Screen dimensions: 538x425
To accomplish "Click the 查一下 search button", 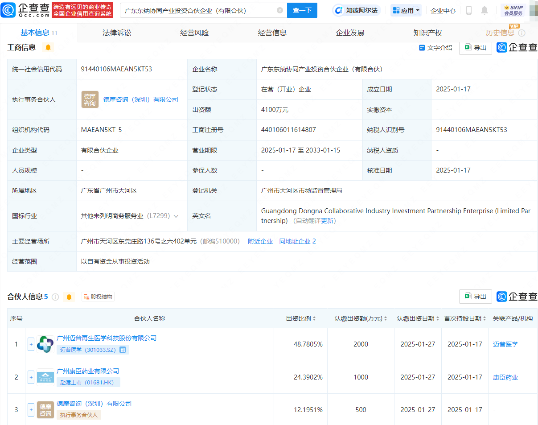I will 302,10.
